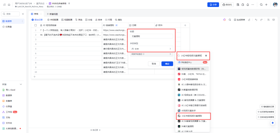Open the 字段类型 文本 type dropdown
Screen dimensions: 280x133
pos(151,49)
